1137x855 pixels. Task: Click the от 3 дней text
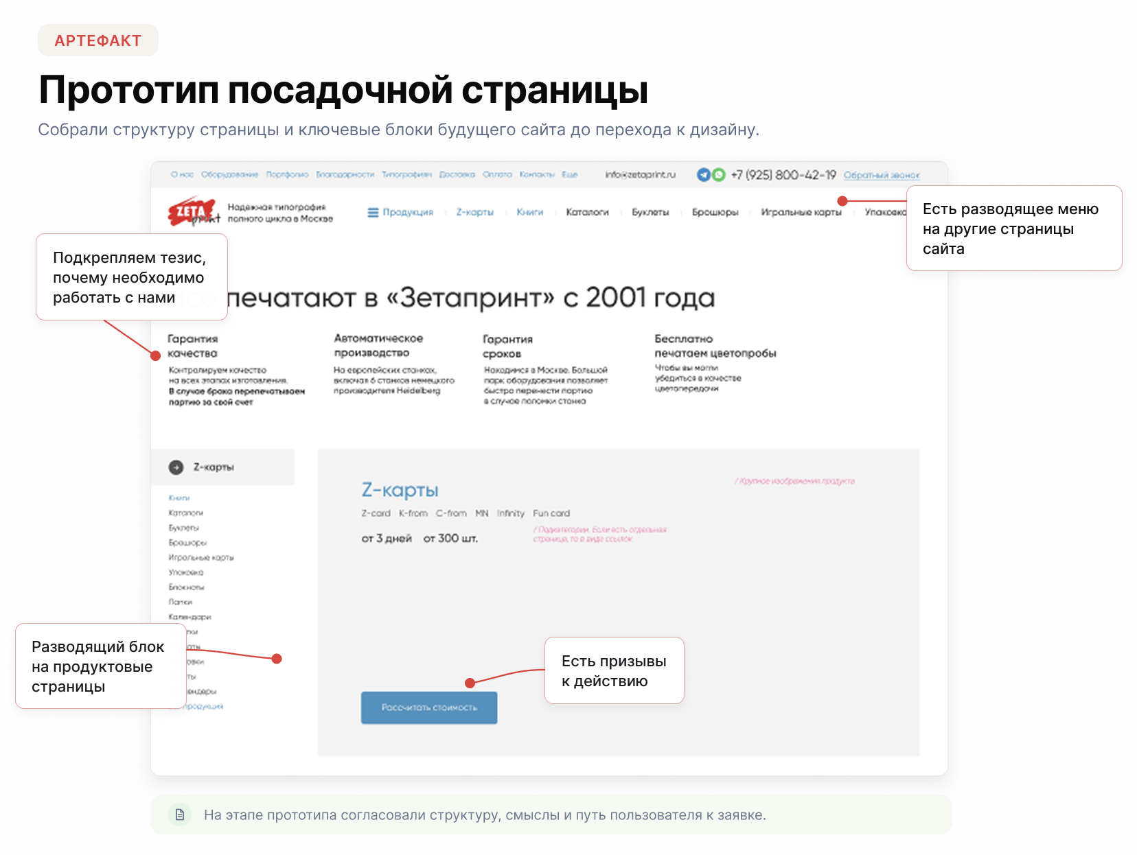[387, 539]
